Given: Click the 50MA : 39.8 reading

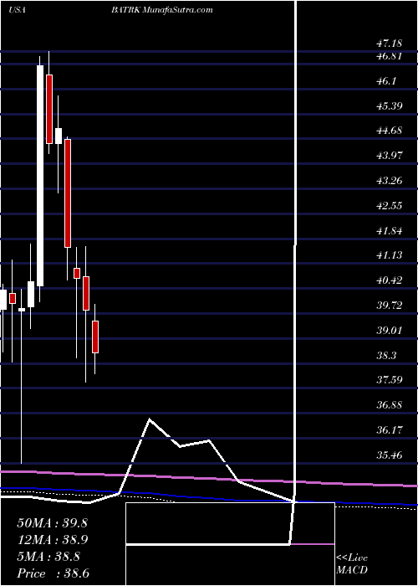Looking at the screenshot, I should pos(52,523).
